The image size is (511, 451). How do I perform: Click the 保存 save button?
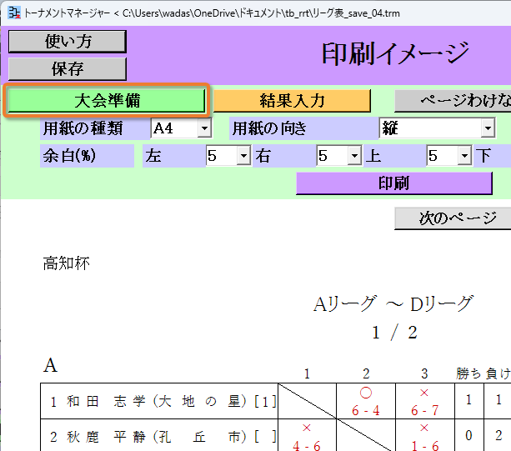pos(68,68)
